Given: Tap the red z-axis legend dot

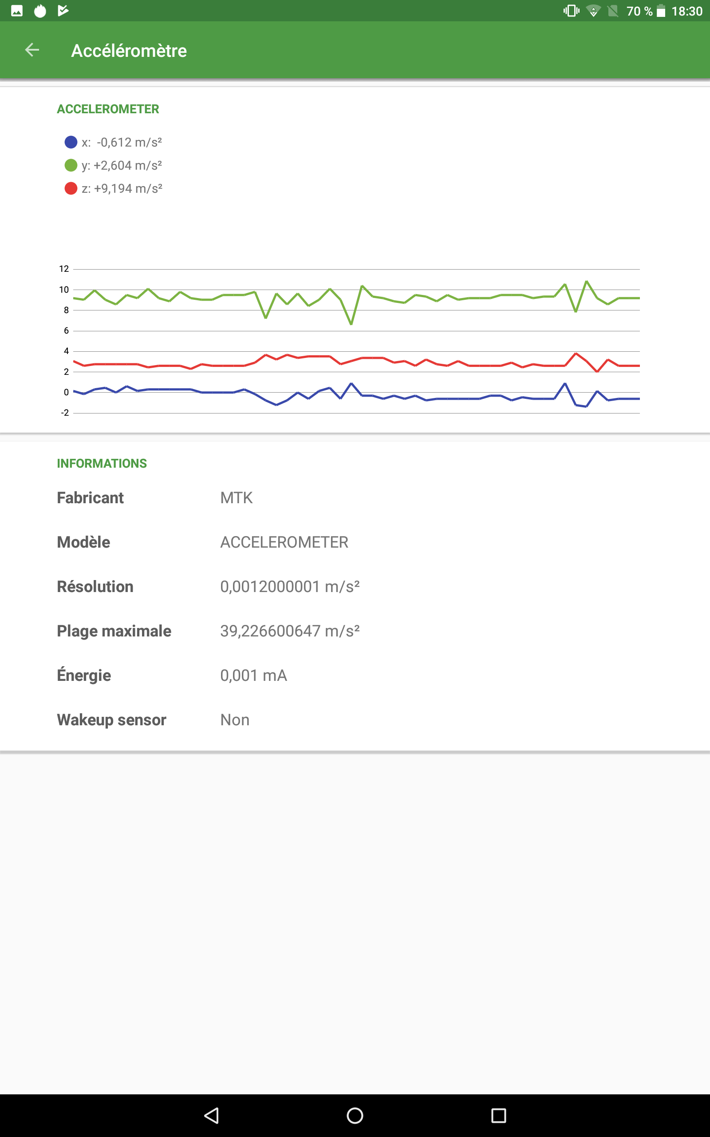Looking at the screenshot, I should 71,188.
